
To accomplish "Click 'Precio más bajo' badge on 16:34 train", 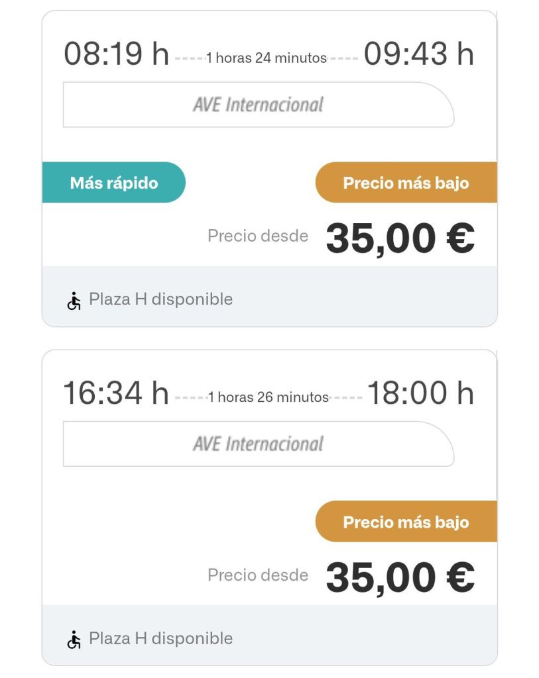I will (406, 522).
